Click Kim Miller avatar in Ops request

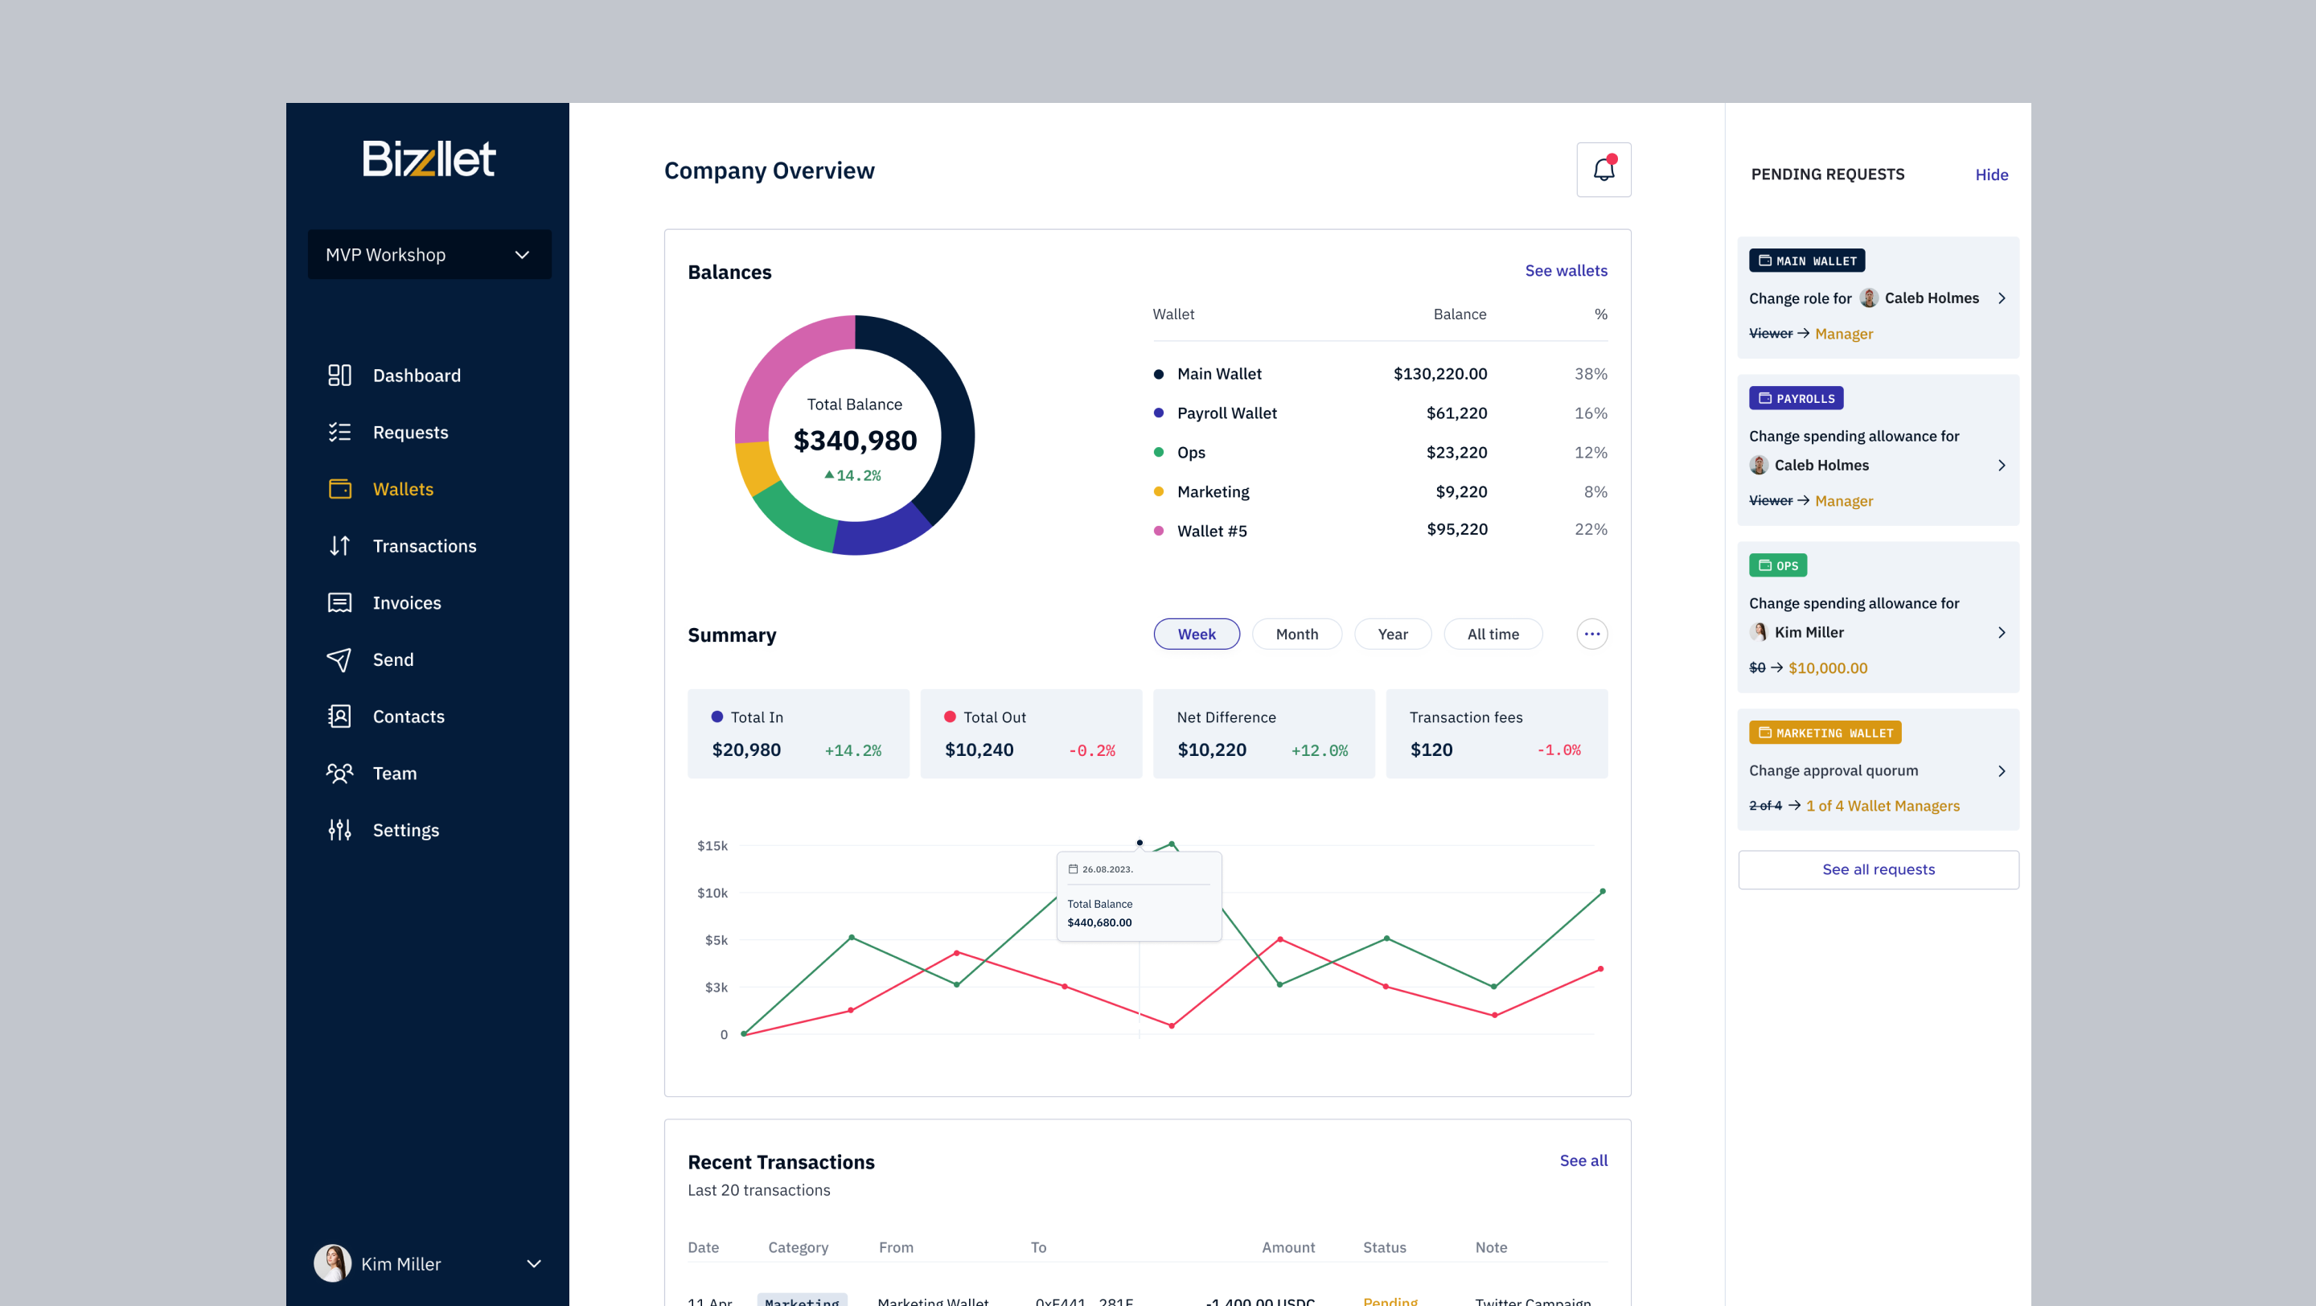tap(1759, 632)
